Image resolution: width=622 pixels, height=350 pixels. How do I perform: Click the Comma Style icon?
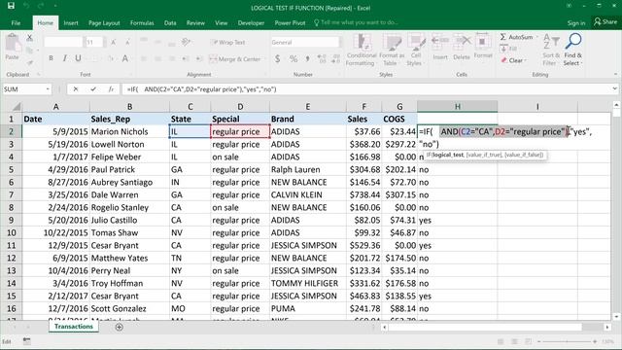[x=307, y=58]
